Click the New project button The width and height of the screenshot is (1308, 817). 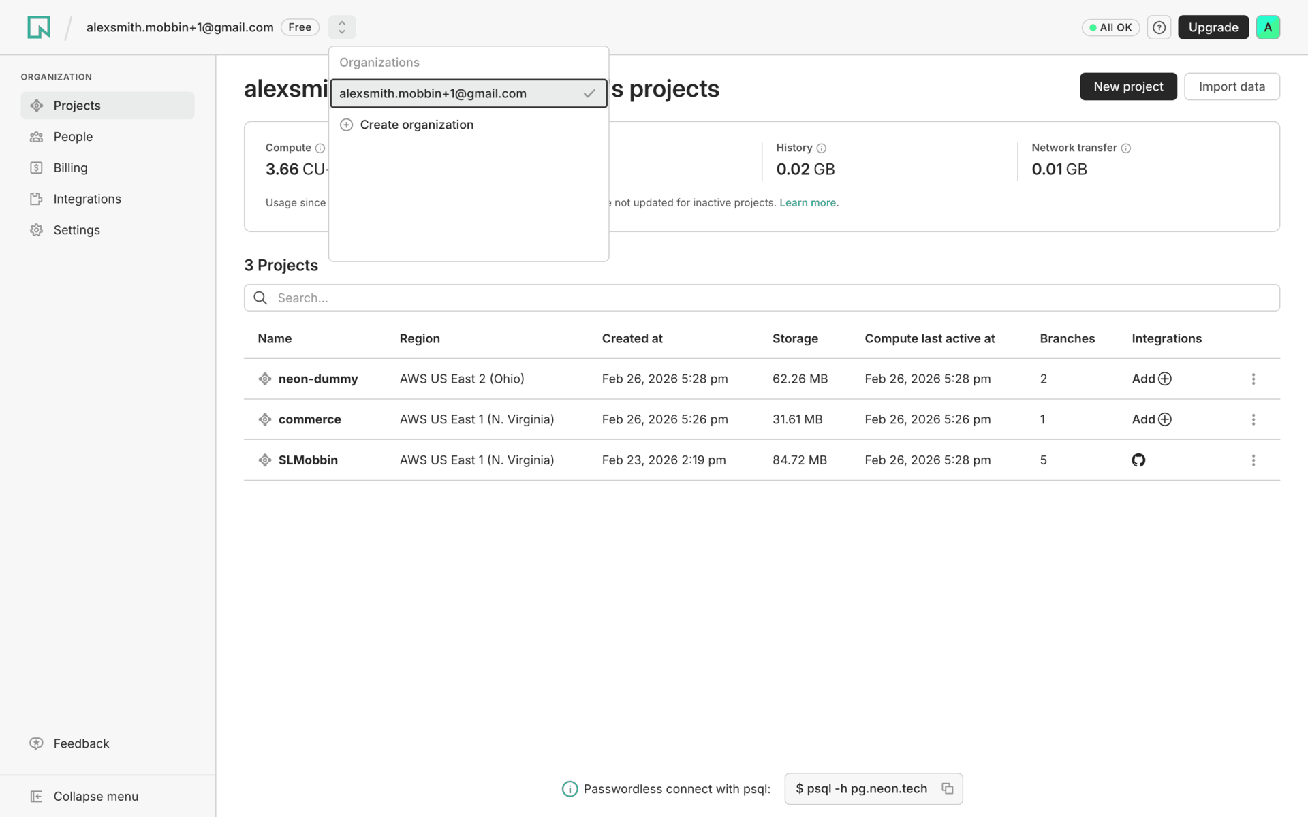click(1128, 86)
